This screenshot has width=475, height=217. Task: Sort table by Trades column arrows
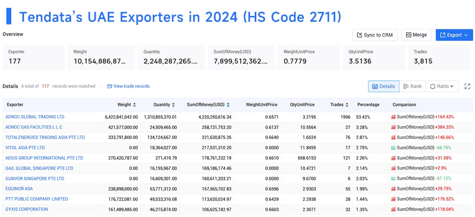pos(347,105)
